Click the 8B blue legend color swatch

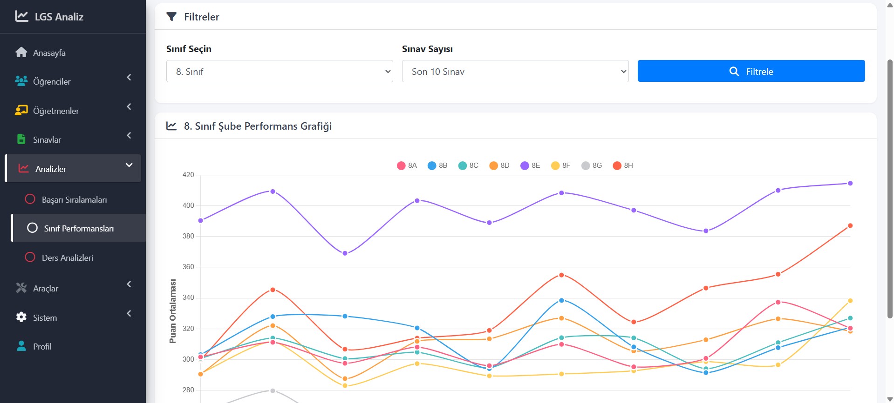pyautogui.click(x=432, y=165)
